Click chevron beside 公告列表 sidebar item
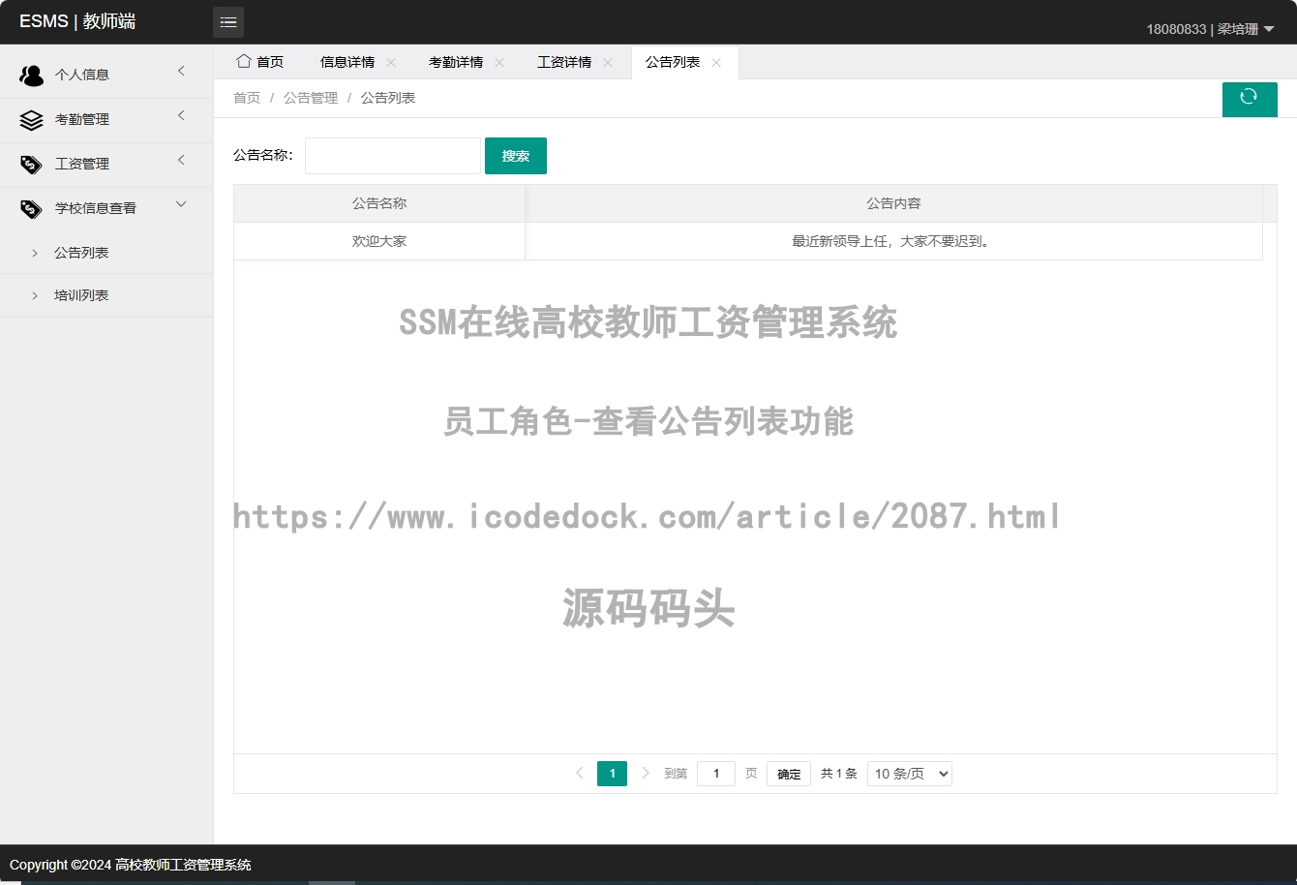1297x885 pixels. click(x=35, y=253)
